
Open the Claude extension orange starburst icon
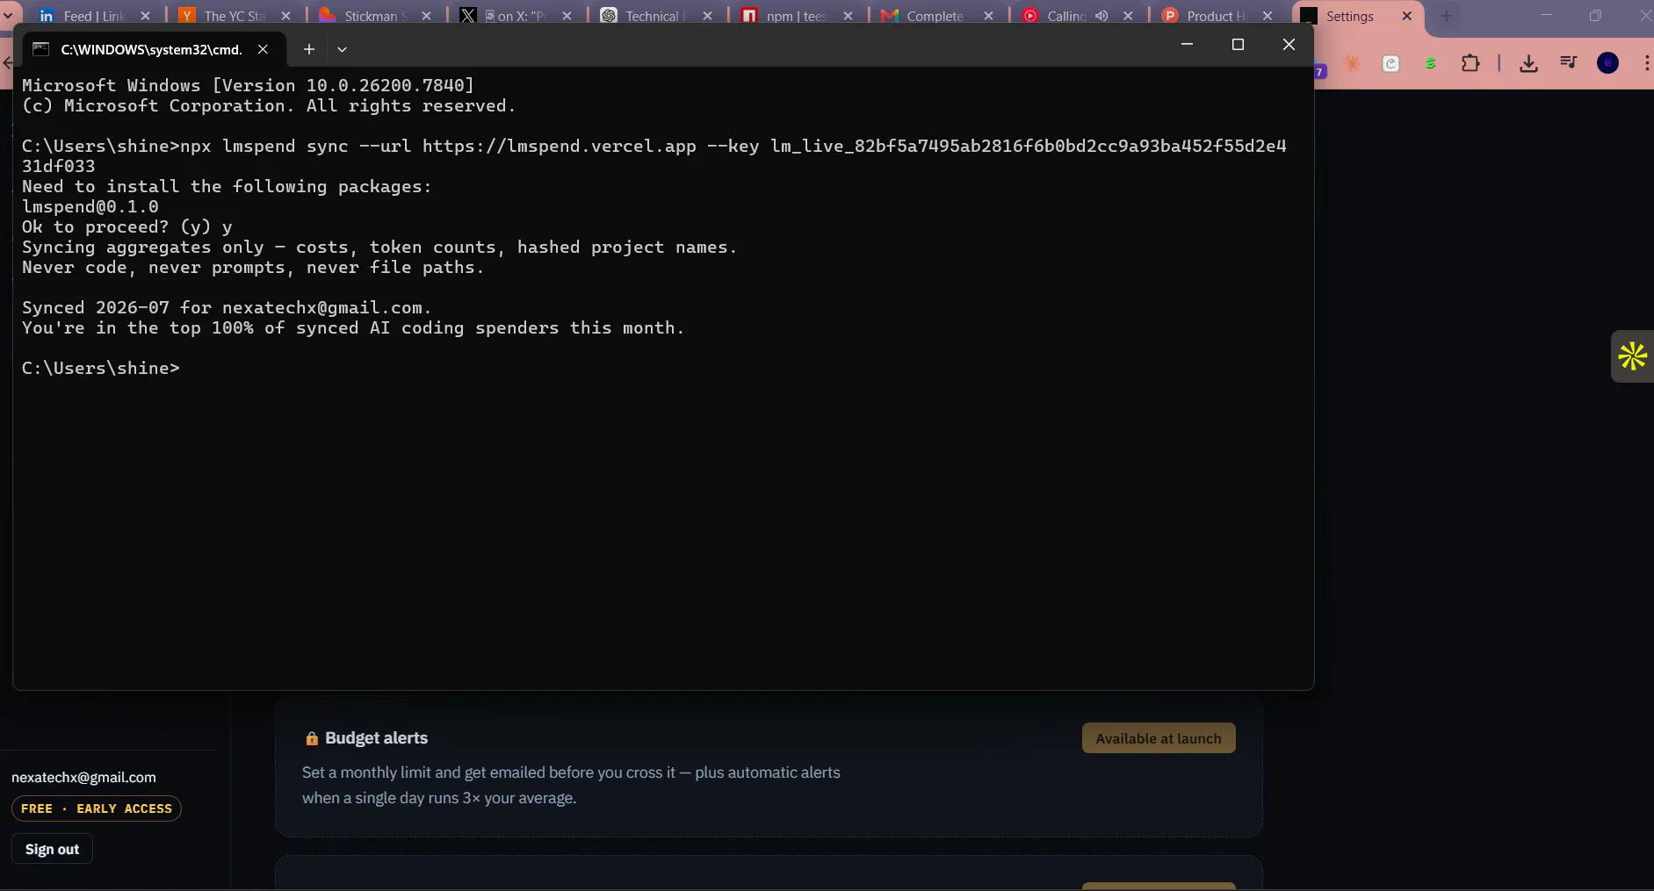pos(1352,63)
